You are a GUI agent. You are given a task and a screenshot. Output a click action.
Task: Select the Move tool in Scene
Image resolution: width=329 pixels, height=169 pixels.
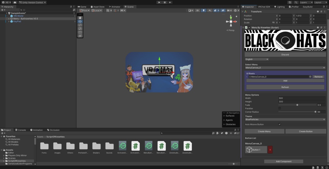tap(80, 22)
